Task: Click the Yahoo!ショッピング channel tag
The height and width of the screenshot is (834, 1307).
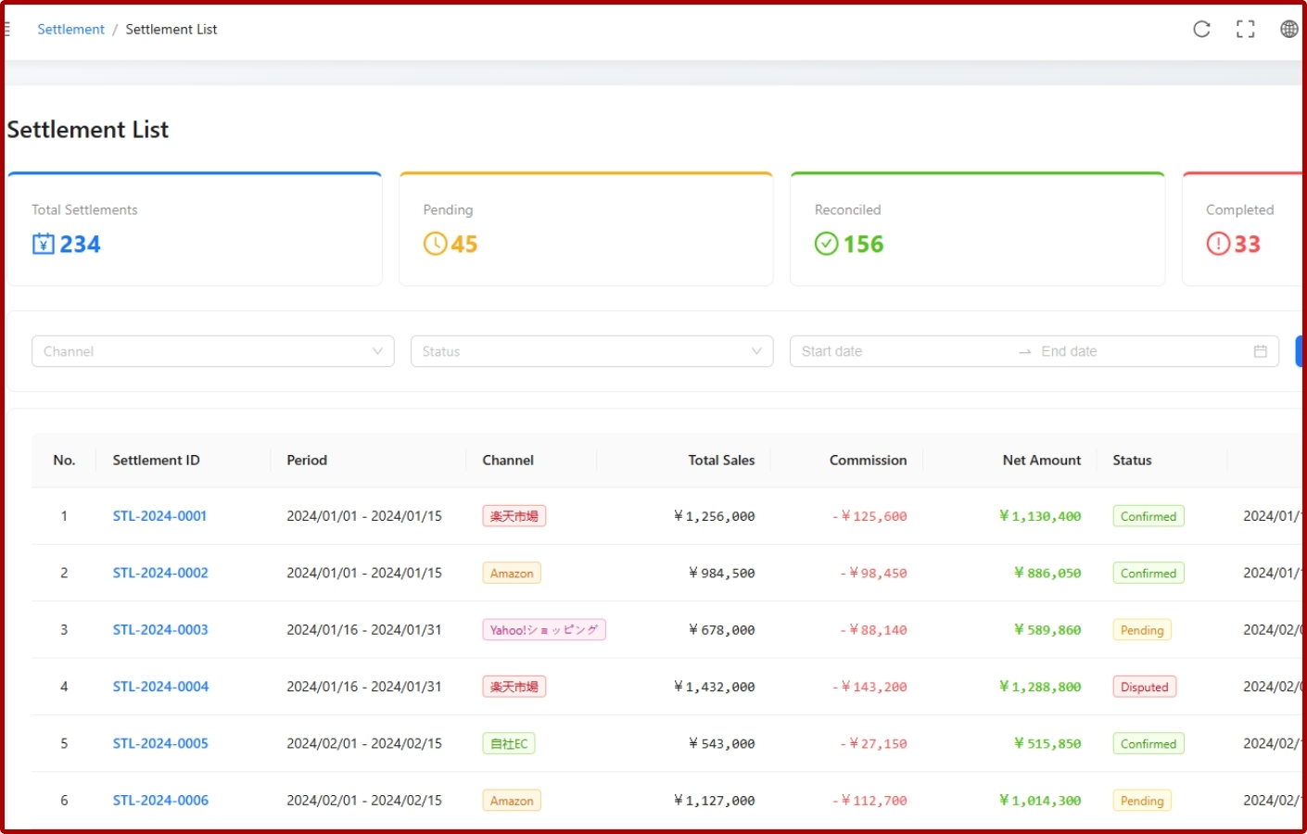Action: pyautogui.click(x=544, y=630)
